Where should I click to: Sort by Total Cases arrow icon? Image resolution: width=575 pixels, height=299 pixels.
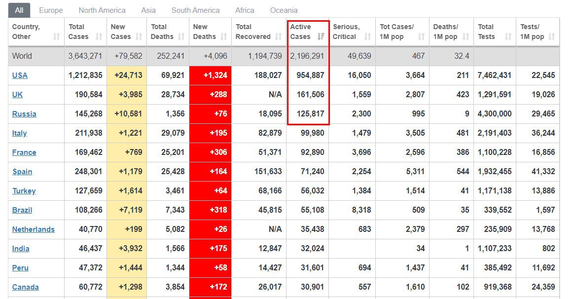pos(99,37)
